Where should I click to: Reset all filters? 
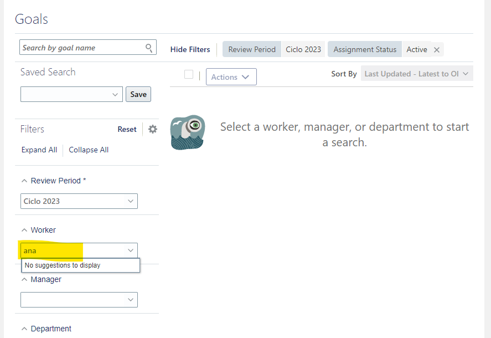coord(127,129)
